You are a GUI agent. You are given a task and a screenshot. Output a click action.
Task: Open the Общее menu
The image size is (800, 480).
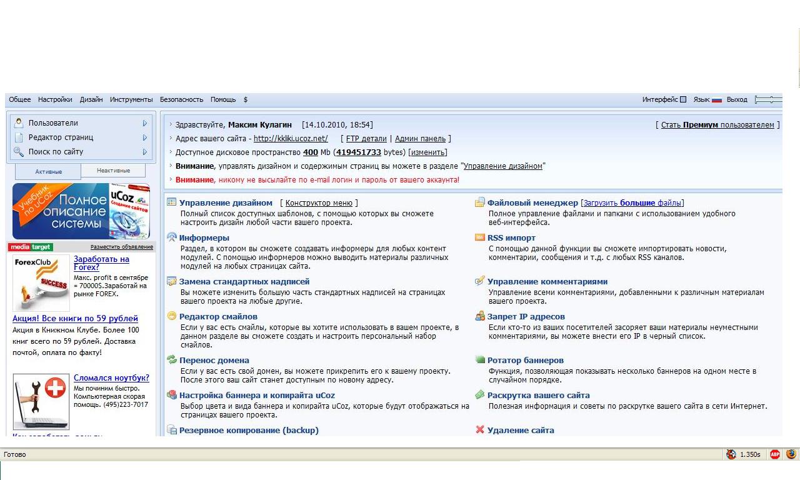click(x=20, y=99)
